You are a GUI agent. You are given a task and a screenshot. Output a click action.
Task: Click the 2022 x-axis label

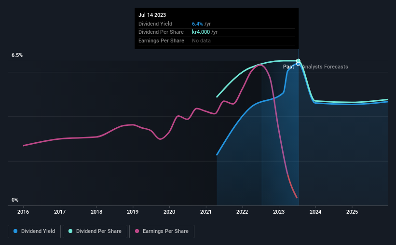[x=242, y=212]
